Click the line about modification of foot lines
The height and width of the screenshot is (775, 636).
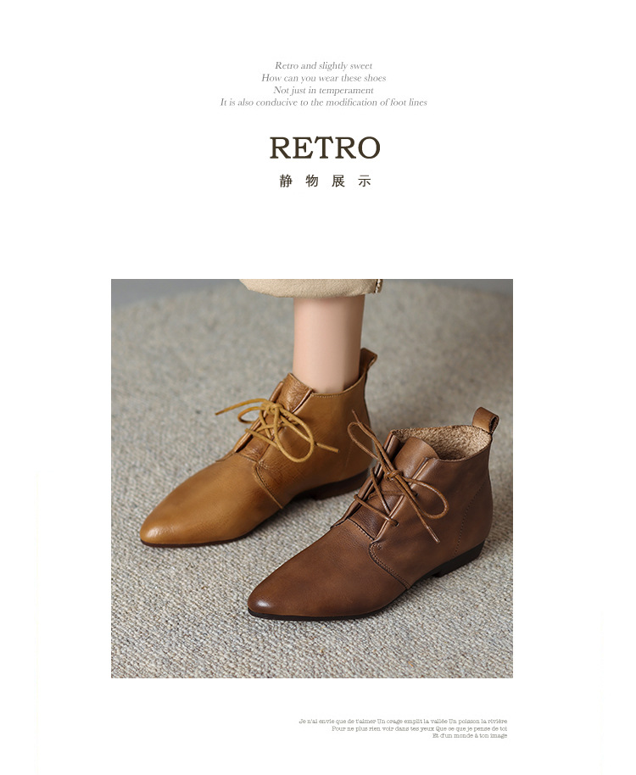click(x=324, y=103)
